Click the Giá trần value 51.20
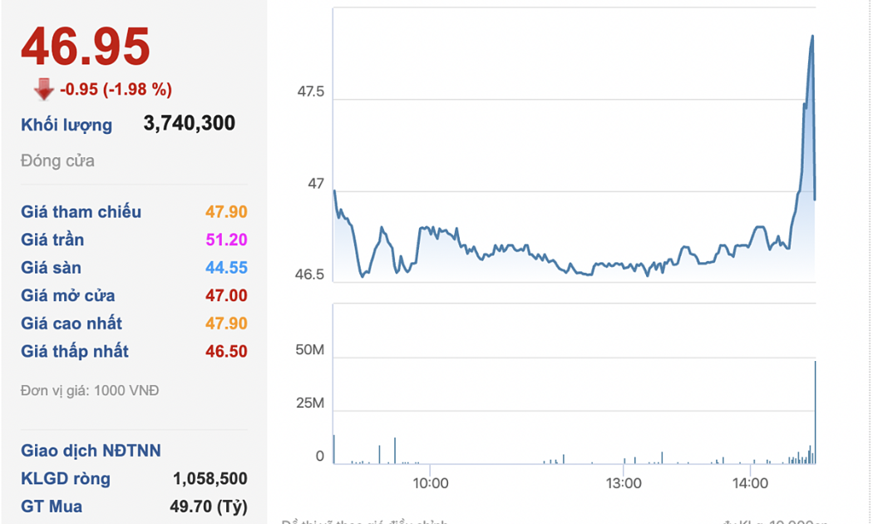The image size is (873, 524). tap(226, 240)
